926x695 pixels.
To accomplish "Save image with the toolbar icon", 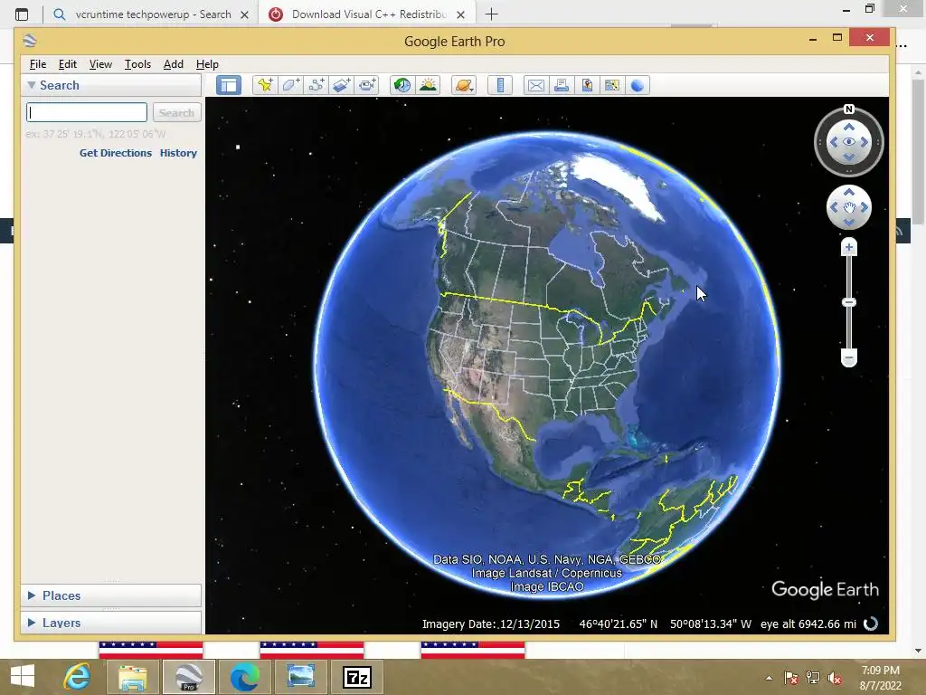I will (587, 86).
